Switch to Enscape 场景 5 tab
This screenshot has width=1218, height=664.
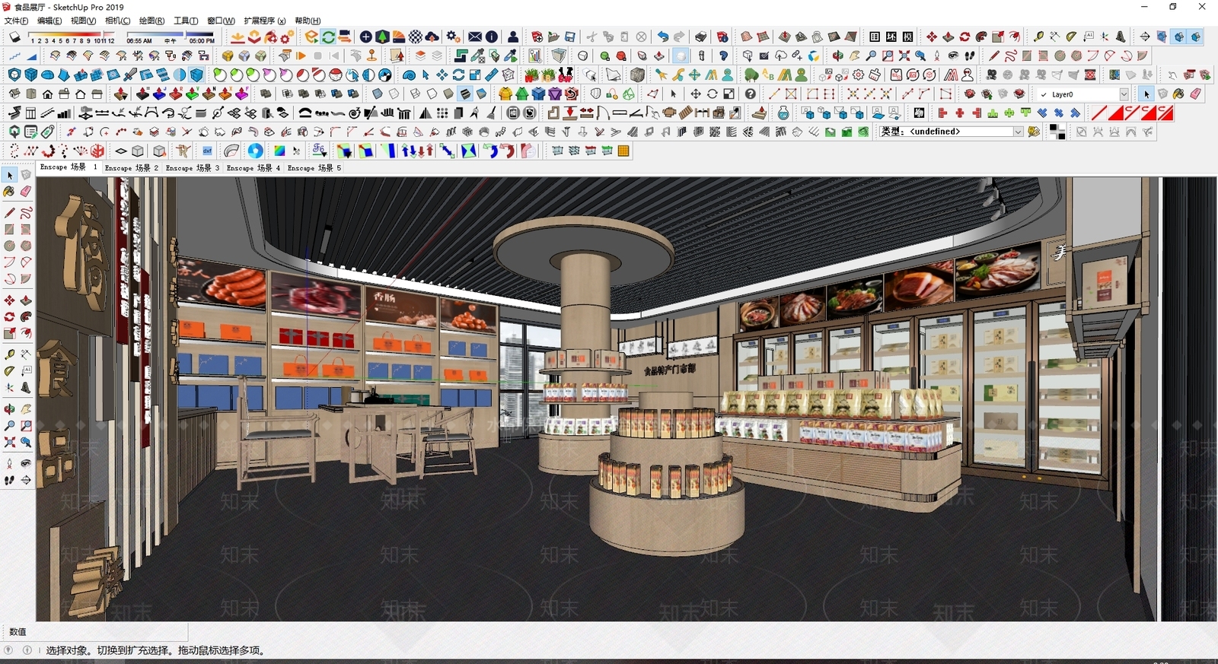[314, 167]
